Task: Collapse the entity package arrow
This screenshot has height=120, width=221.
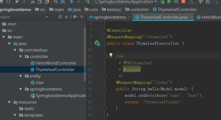Action: [21, 76]
